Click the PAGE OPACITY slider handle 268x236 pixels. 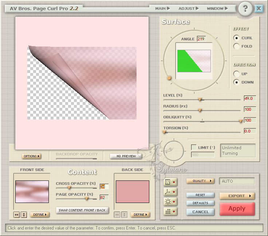pyautogui.click(x=87, y=199)
